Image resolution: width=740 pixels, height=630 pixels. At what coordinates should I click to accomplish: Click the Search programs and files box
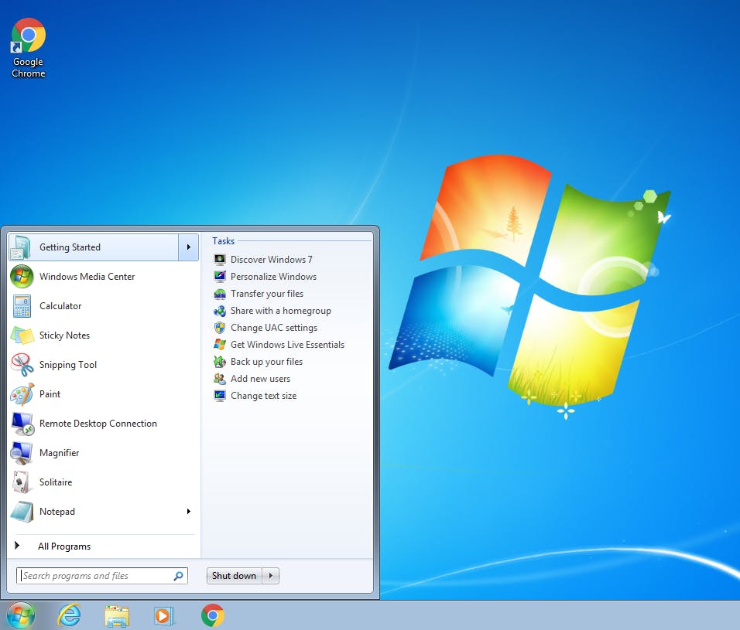101,576
